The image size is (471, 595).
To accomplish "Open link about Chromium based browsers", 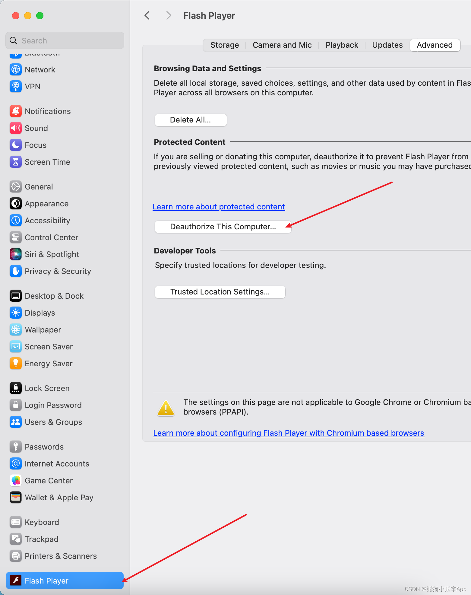I will coord(289,433).
